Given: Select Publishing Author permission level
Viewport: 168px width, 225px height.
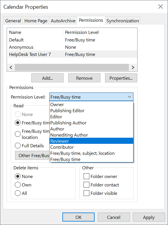Looking at the screenshot, I should pyautogui.click(x=91, y=123).
